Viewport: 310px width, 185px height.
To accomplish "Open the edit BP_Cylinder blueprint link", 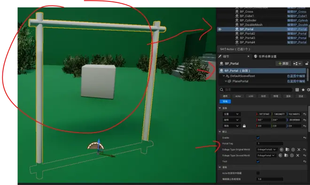I will pyautogui.click(x=297, y=20).
